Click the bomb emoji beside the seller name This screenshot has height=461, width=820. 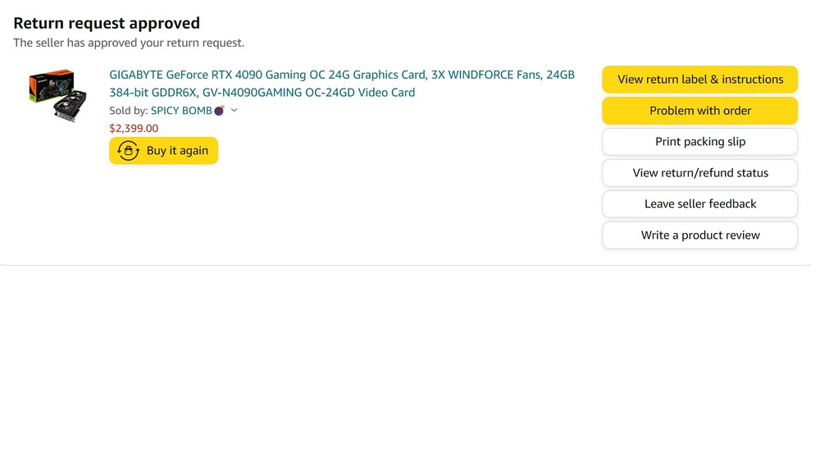pos(219,111)
